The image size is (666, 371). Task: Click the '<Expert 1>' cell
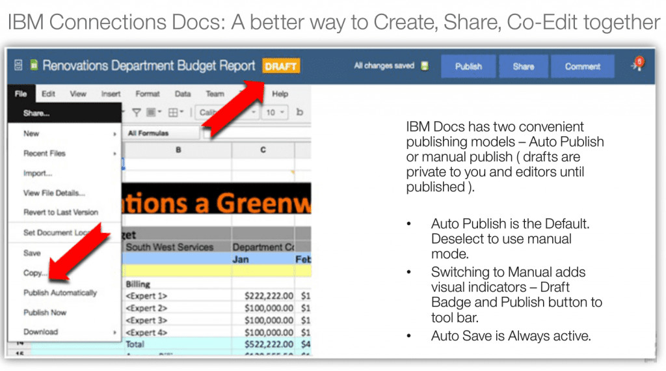click(x=177, y=295)
